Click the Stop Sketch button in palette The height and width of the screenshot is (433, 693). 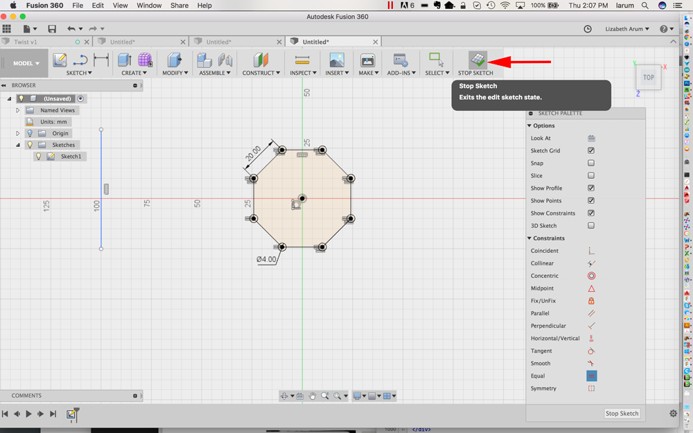pos(622,414)
